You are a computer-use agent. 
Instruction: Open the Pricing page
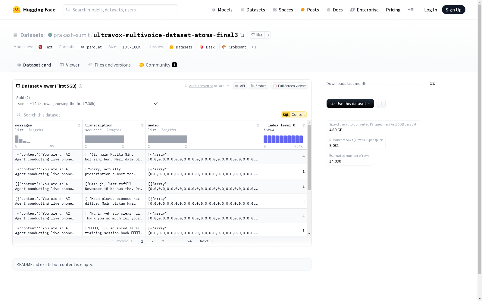coord(393,10)
